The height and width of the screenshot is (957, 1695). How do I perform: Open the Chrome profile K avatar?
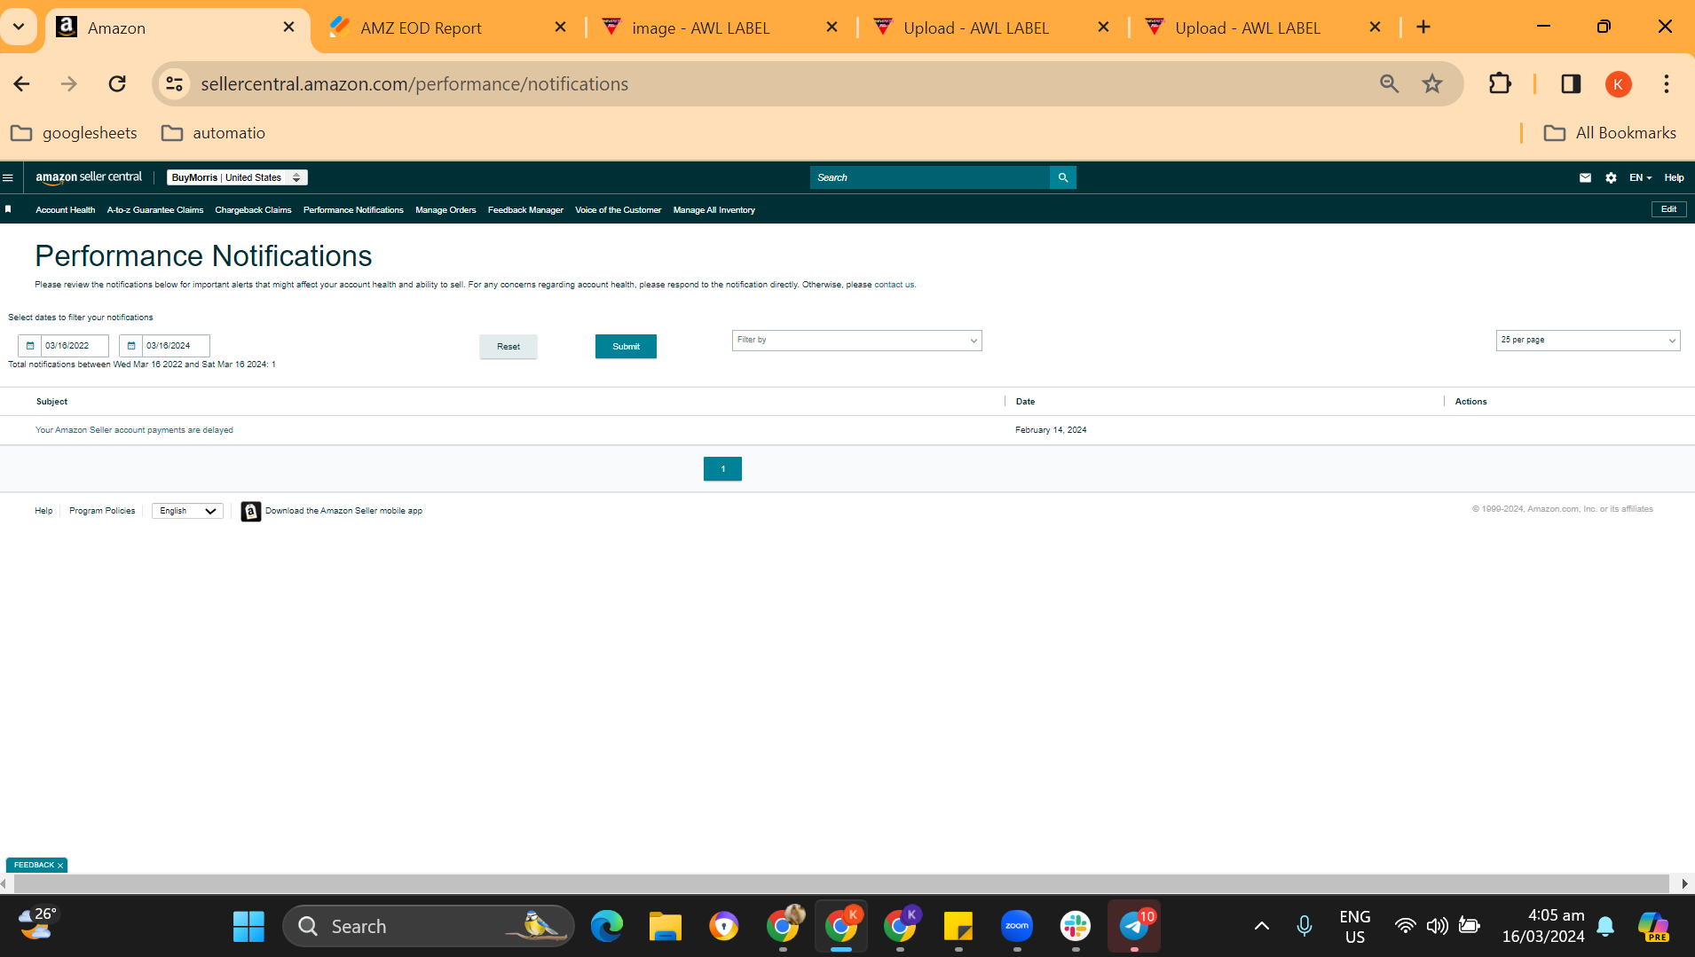click(1619, 84)
